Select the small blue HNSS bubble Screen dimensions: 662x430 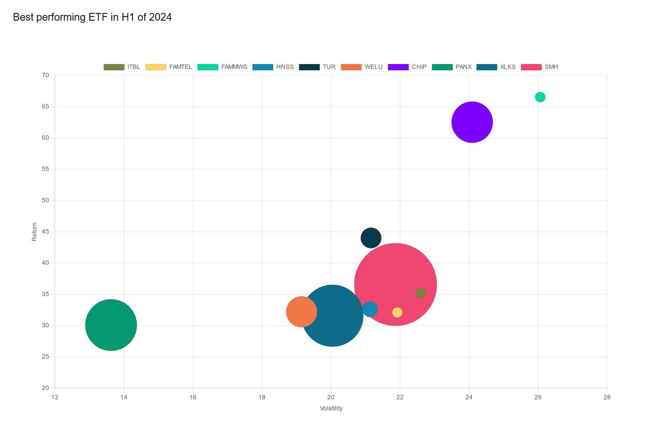(x=370, y=309)
